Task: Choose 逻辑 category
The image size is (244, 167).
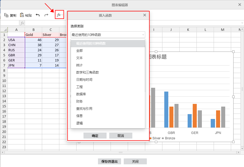Action: pos(108,123)
